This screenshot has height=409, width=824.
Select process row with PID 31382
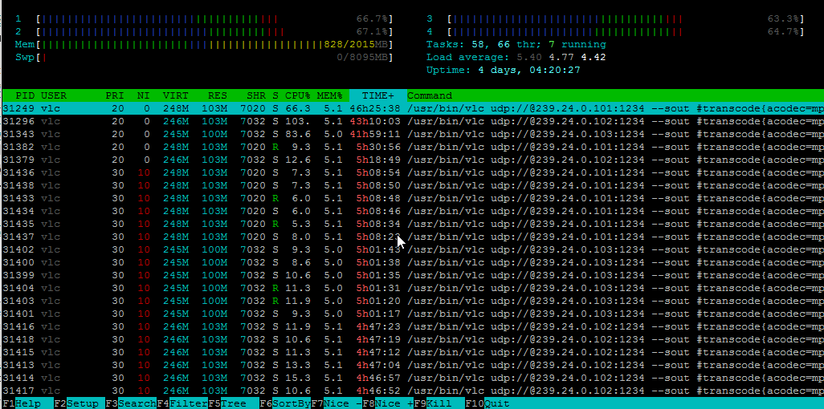pyautogui.click(x=413, y=147)
